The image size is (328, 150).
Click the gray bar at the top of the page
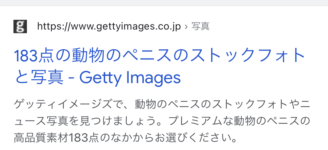tap(164, 3)
